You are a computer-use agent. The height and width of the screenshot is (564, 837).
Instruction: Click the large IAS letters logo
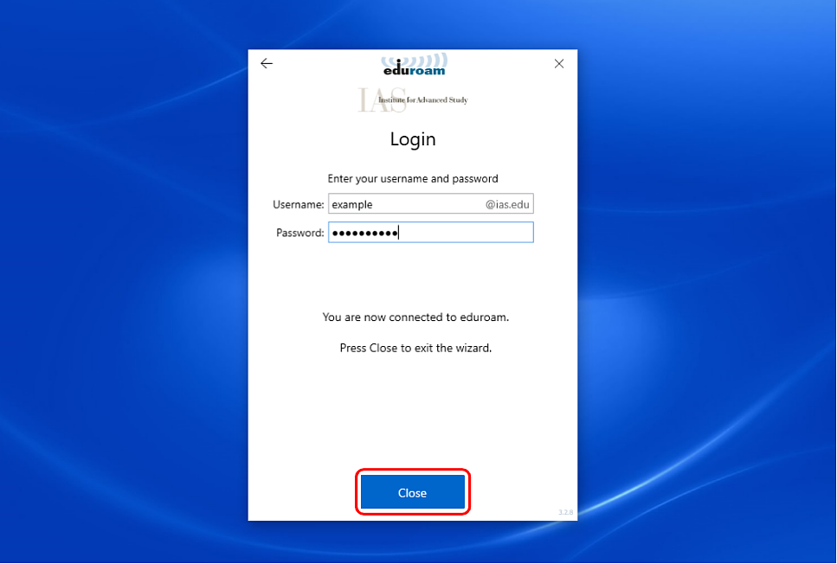(369, 100)
